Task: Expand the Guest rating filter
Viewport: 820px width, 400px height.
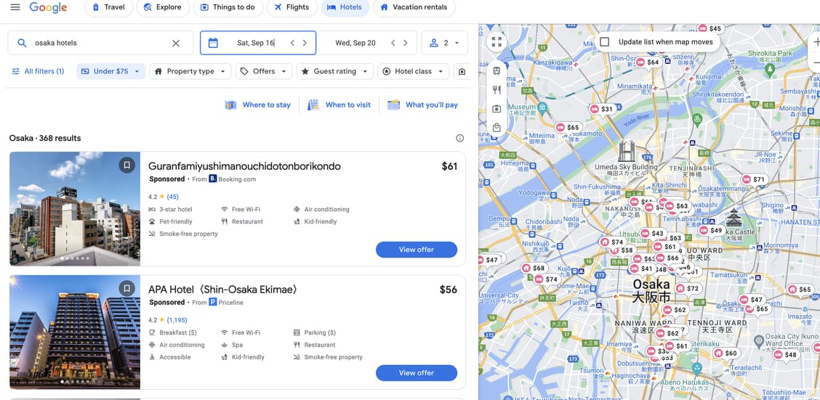Action: pyautogui.click(x=334, y=71)
